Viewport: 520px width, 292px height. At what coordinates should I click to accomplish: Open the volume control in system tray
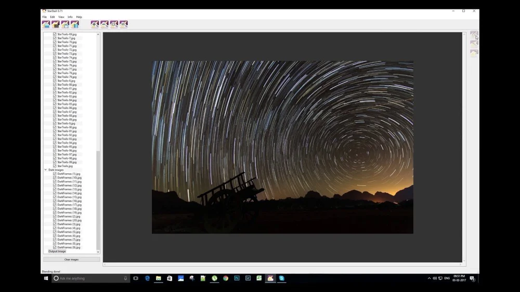[435, 279]
